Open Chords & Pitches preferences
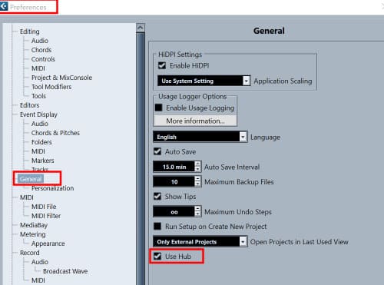The width and height of the screenshot is (384, 285). [x=55, y=133]
